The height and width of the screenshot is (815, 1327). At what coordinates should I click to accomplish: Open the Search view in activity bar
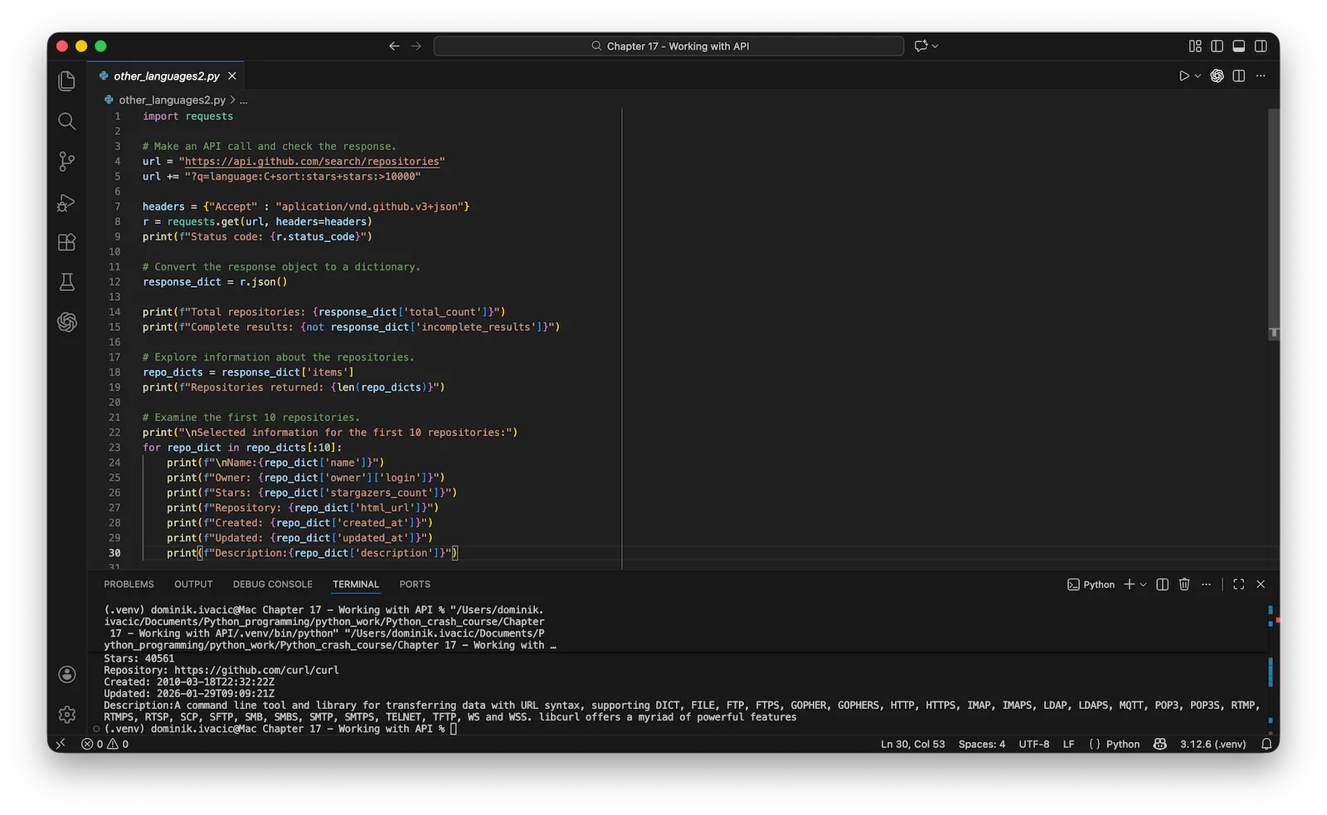tap(67, 121)
